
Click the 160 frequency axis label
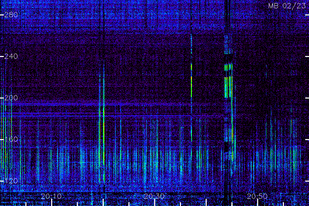pos(11,139)
